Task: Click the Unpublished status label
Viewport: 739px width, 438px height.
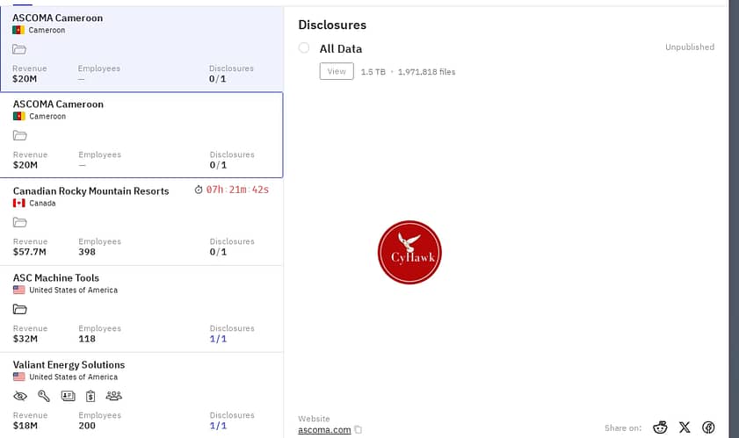Action: click(x=690, y=47)
